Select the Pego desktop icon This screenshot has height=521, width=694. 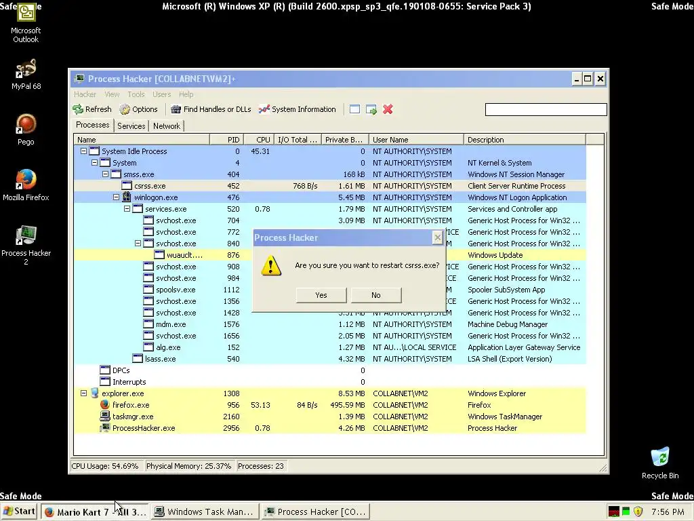tap(26, 130)
